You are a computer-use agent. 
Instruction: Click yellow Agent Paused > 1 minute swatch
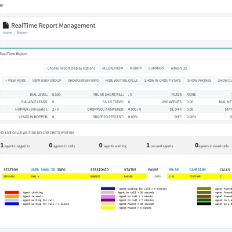(108, 208)
